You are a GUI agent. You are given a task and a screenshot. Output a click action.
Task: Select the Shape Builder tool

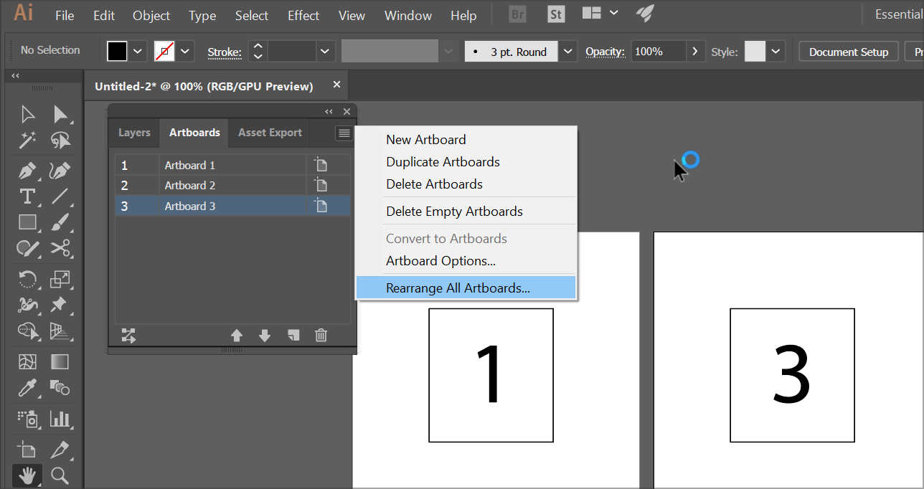pos(27,331)
